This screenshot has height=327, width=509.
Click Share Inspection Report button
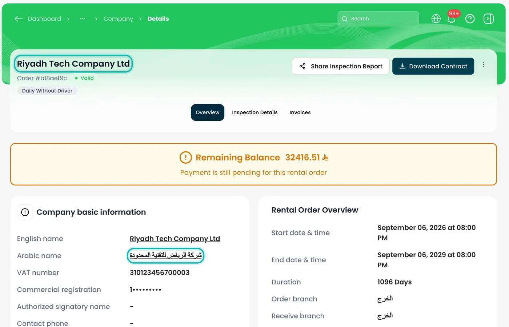click(341, 66)
